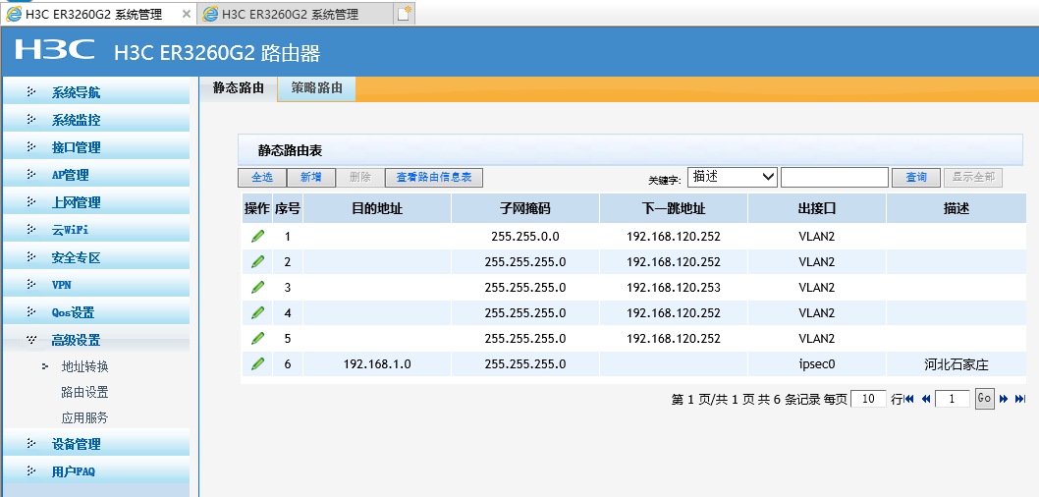
Task: Expand the VPN menu
Action: [97, 285]
